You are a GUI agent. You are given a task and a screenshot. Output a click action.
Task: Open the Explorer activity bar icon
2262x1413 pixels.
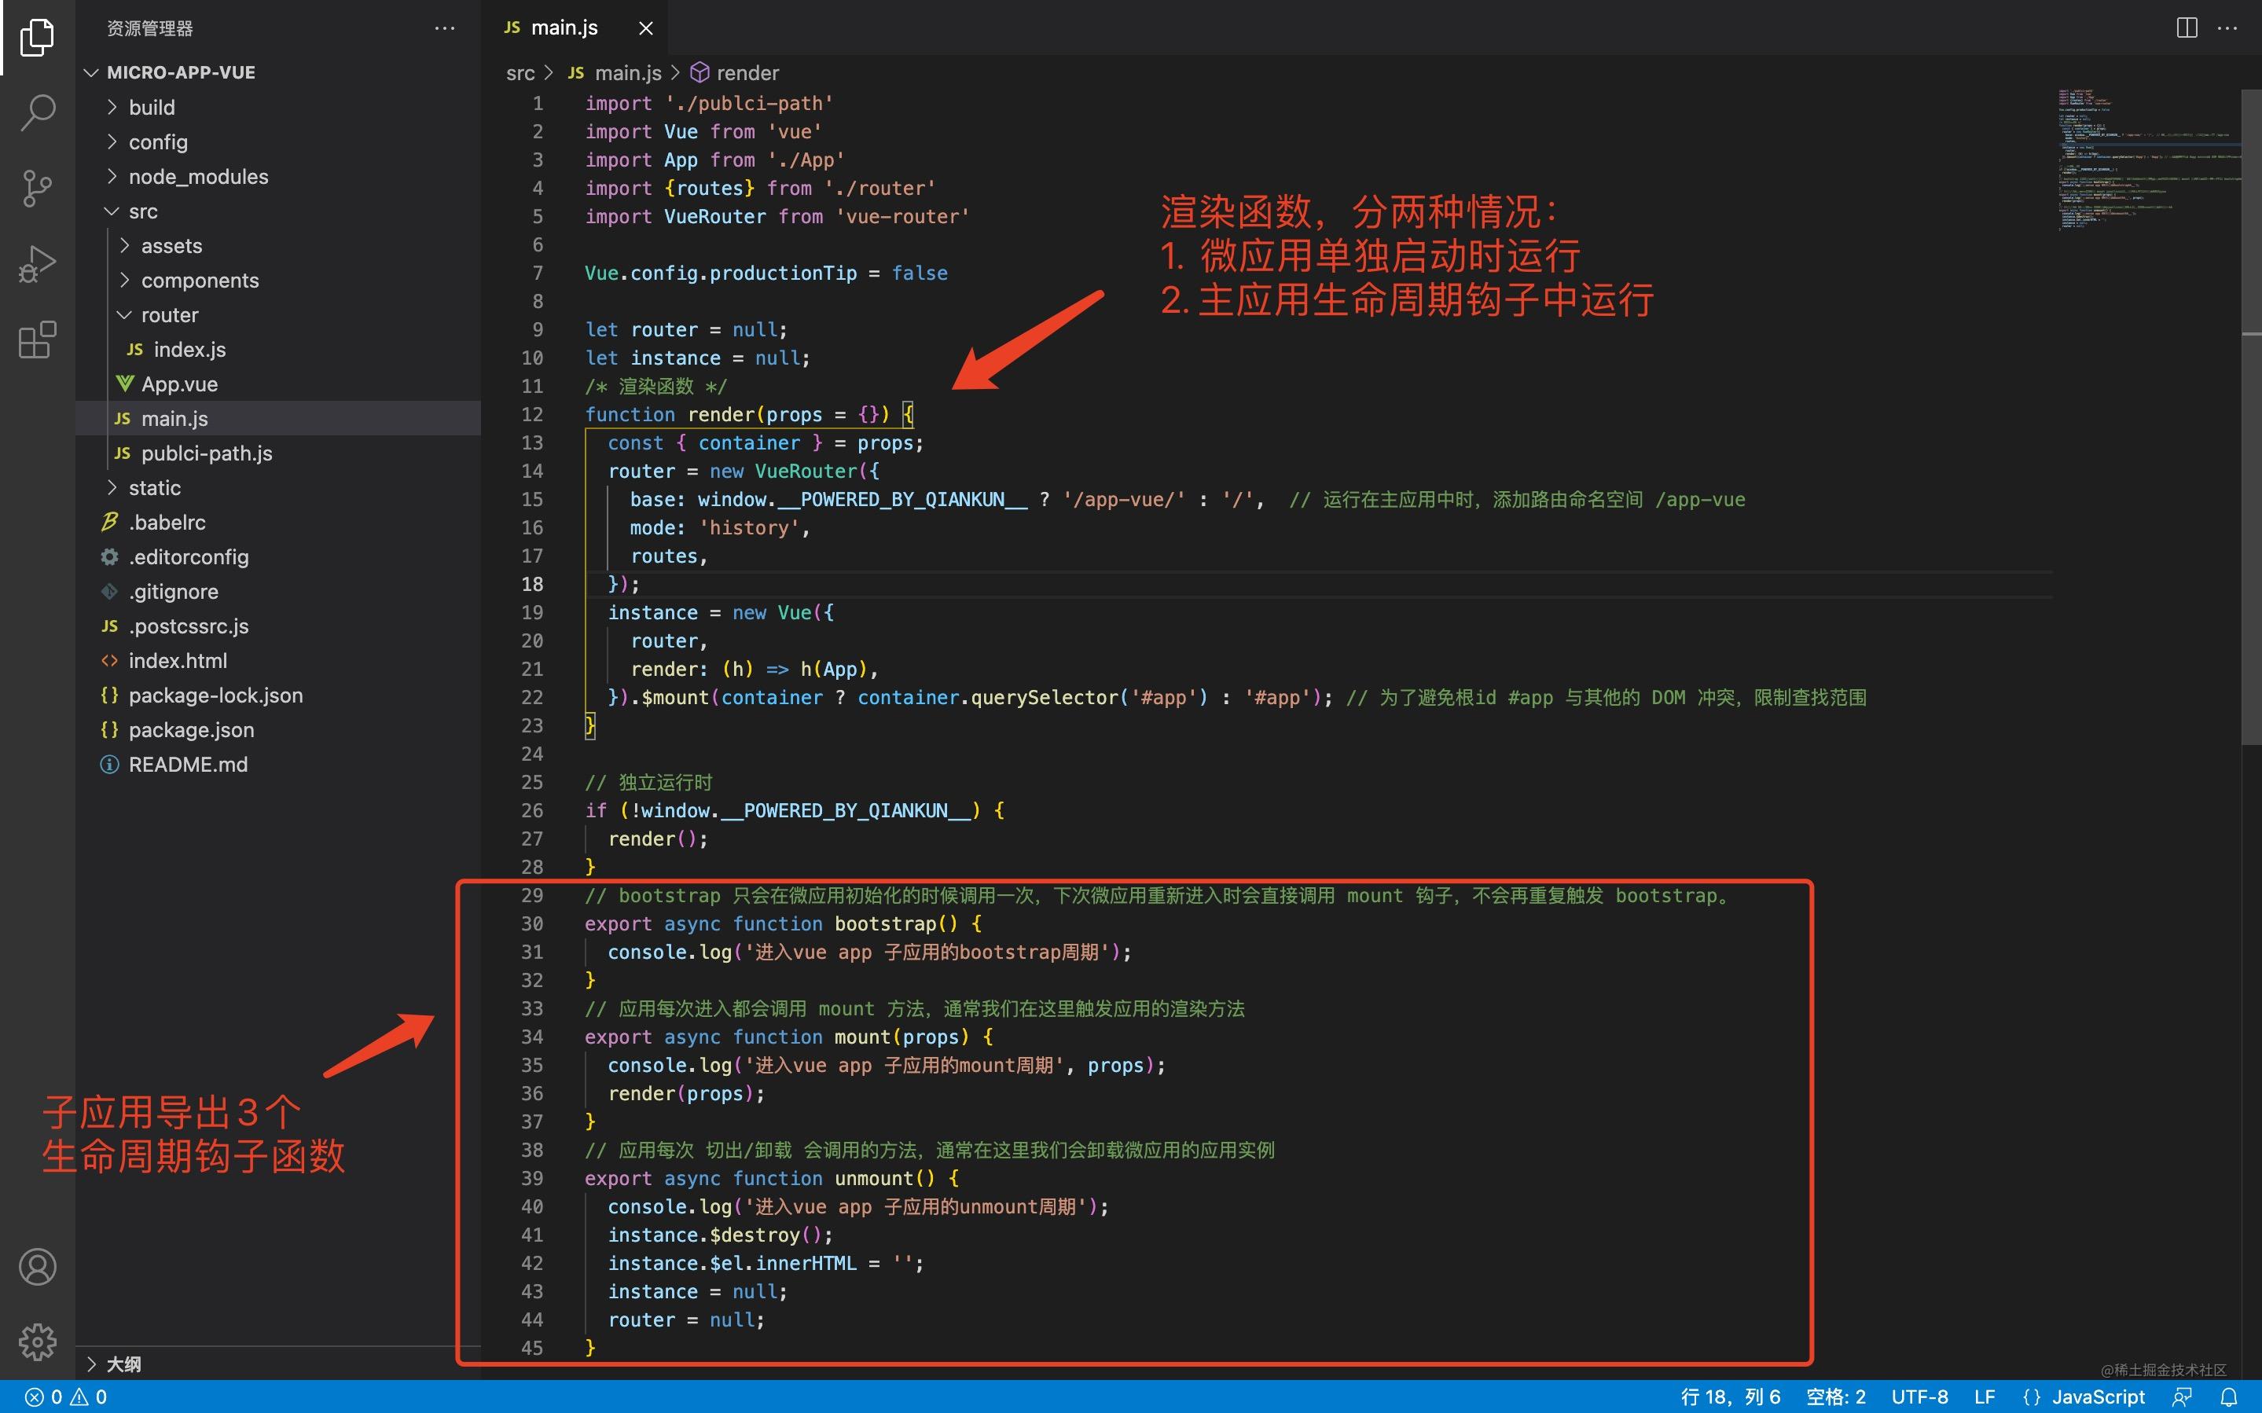(x=38, y=38)
